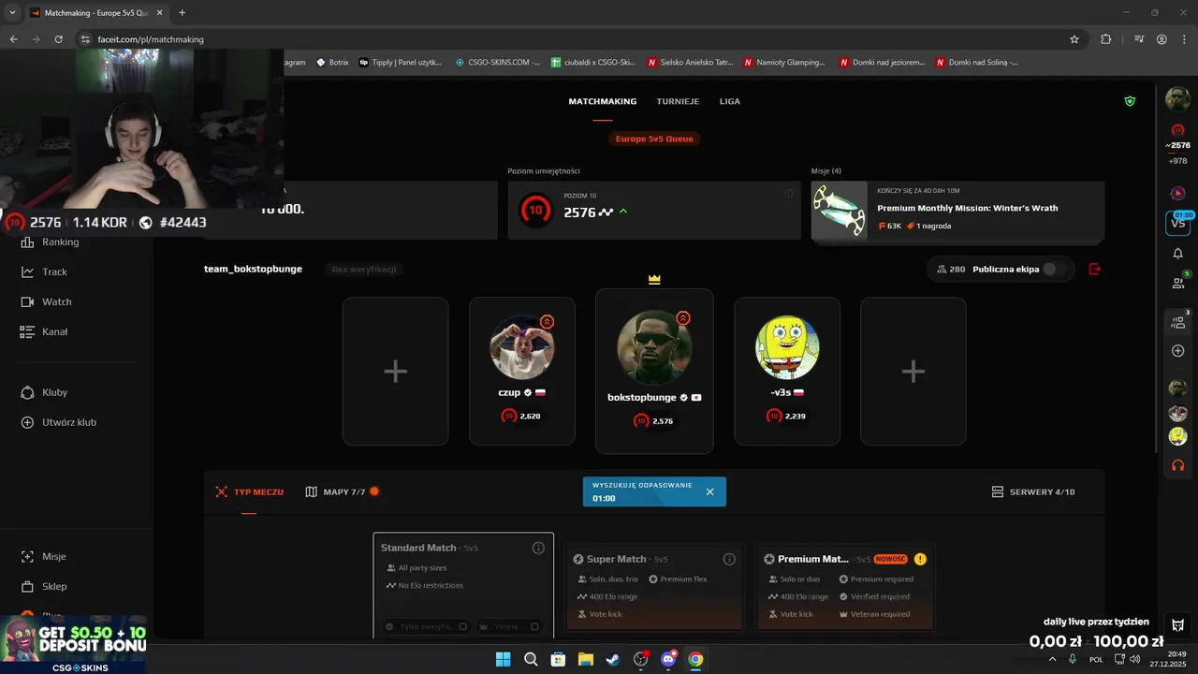Toggle the Publiczna ekipa switch
The image size is (1198, 674).
tap(1055, 269)
